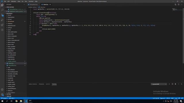
Task: Click the Explorer more actions ellipsis
Action: [x=24, y=5]
